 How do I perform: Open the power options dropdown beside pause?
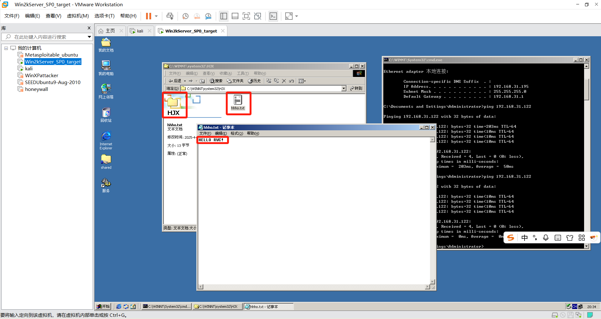(x=156, y=16)
